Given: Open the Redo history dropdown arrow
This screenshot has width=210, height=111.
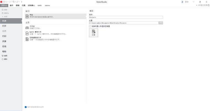Looking at the screenshot, I should tap(12, 2).
